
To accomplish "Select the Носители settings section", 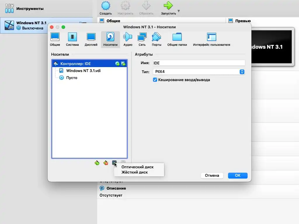I will [110, 39].
